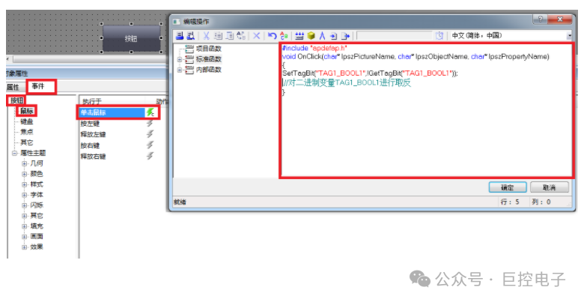Image resolution: width=584 pixels, height=302 pixels.
Task: Expand the 画面 node
Action: coord(25,236)
